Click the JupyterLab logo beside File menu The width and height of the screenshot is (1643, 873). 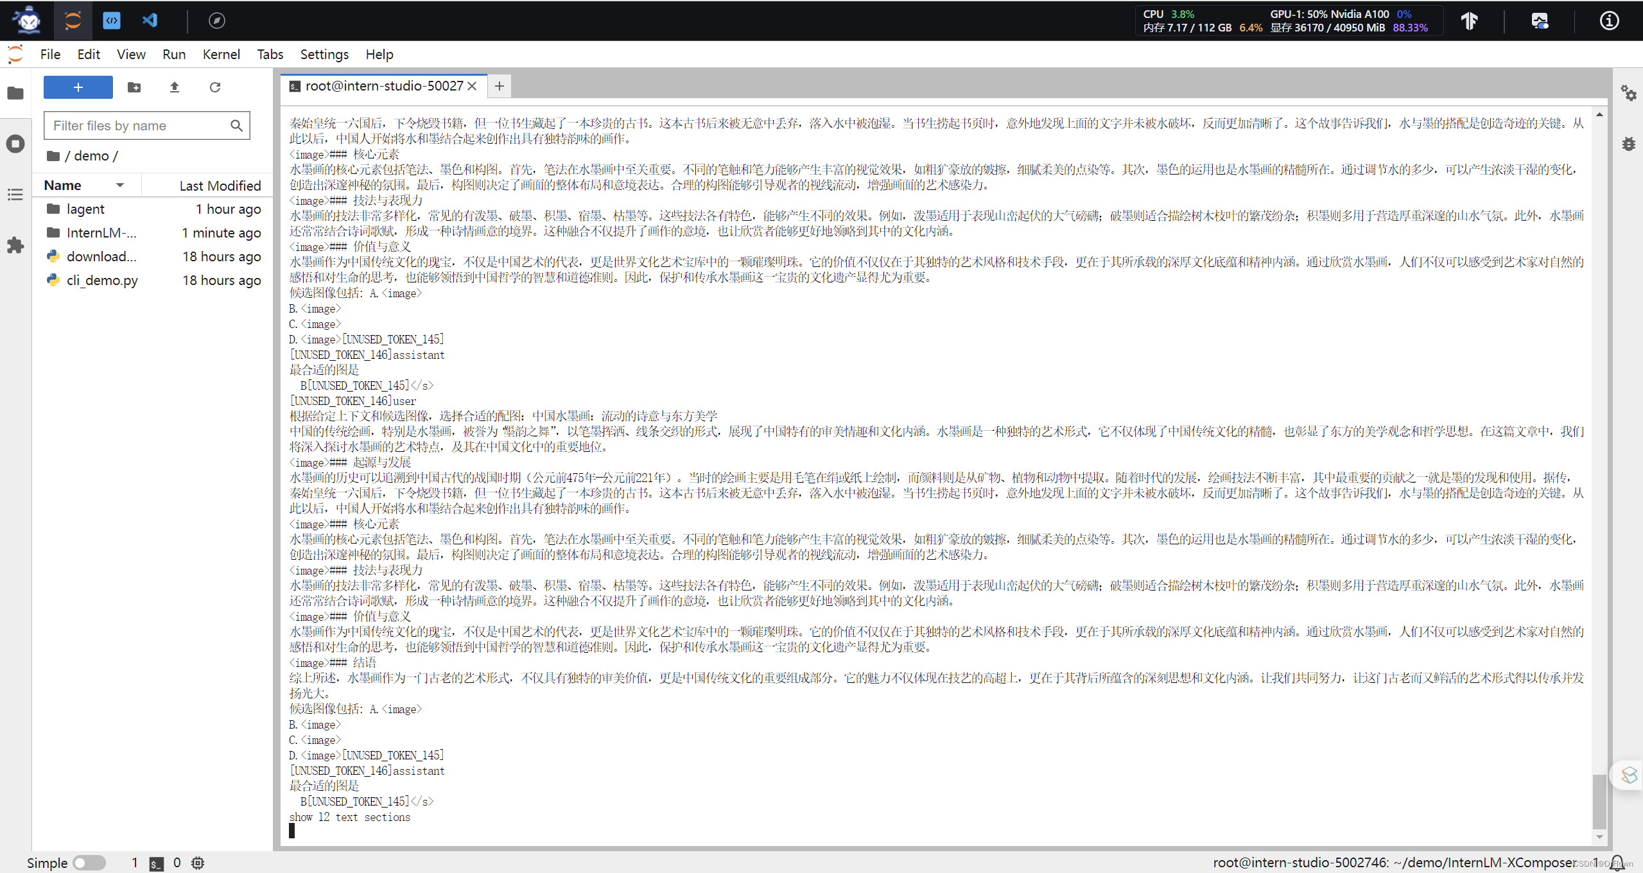[15, 55]
